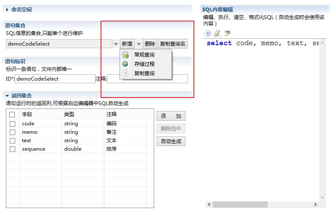The height and width of the screenshot is (214, 332).
Task: Select the memo field cell
Action: (30, 132)
